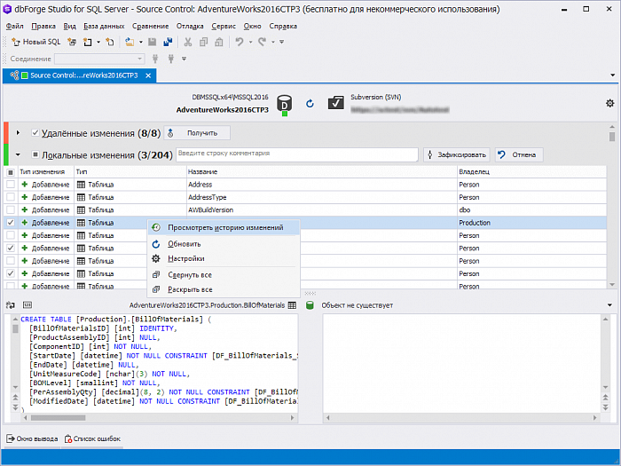Click the save diskette icon
The height and width of the screenshot is (466, 621).
click(152, 42)
